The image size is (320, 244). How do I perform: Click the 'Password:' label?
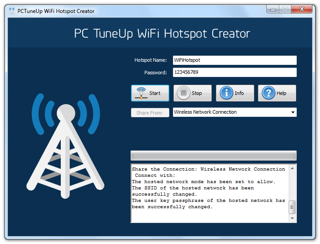156,73
